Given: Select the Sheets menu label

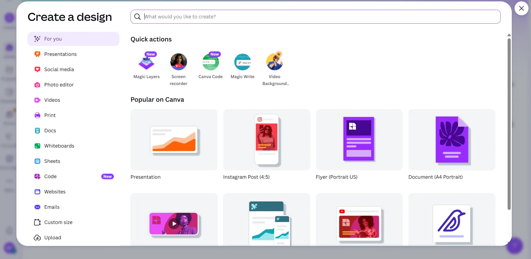Looking at the screenshot, I should (52, 161).
